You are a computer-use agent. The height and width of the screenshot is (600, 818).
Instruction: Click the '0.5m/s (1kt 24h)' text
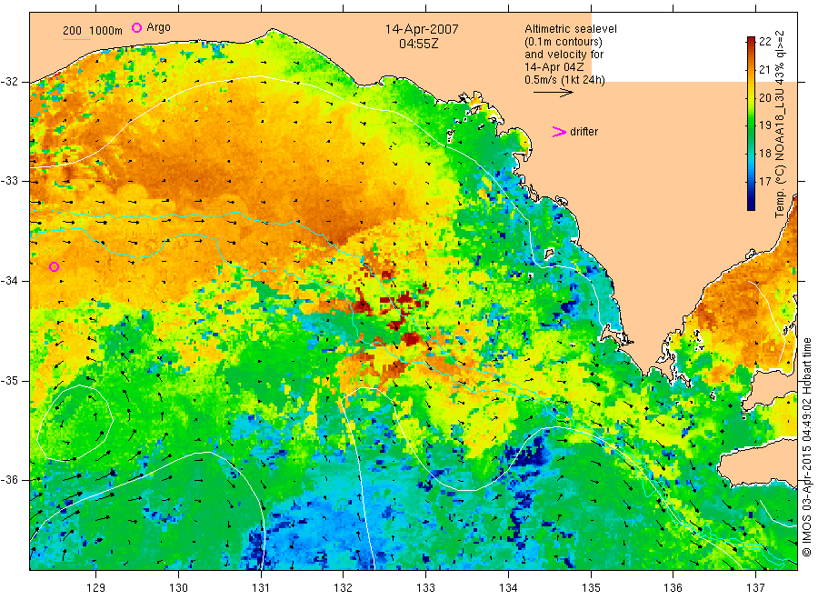pos(564,80)
